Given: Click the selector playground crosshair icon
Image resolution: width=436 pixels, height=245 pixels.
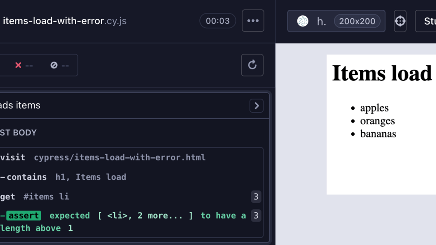Looking at the screenshot, I should pyautogui.click(x=400, y=21).
